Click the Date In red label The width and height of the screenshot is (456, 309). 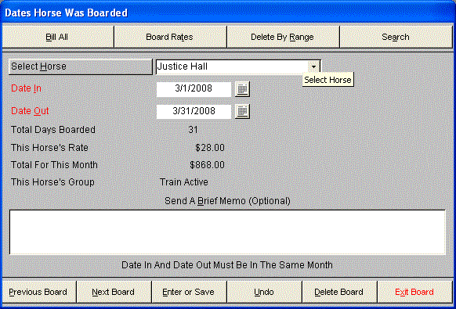tap(26, 88)
